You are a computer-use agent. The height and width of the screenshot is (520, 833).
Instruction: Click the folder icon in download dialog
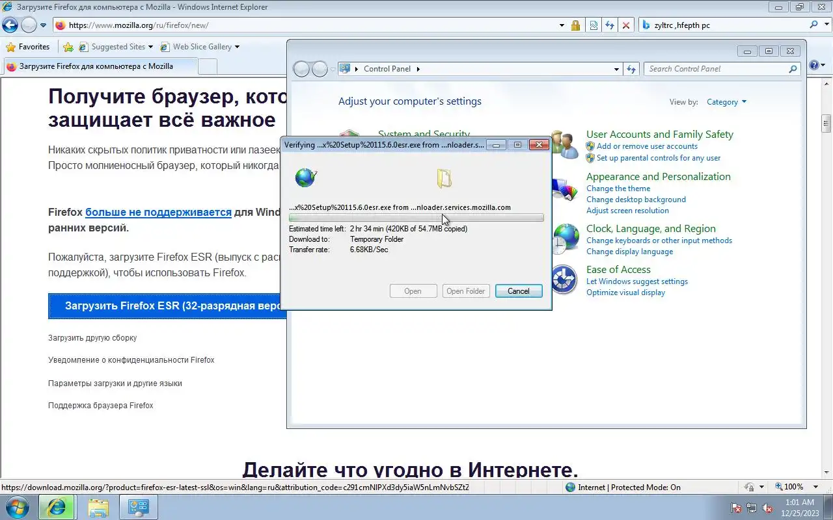[444, 178]
